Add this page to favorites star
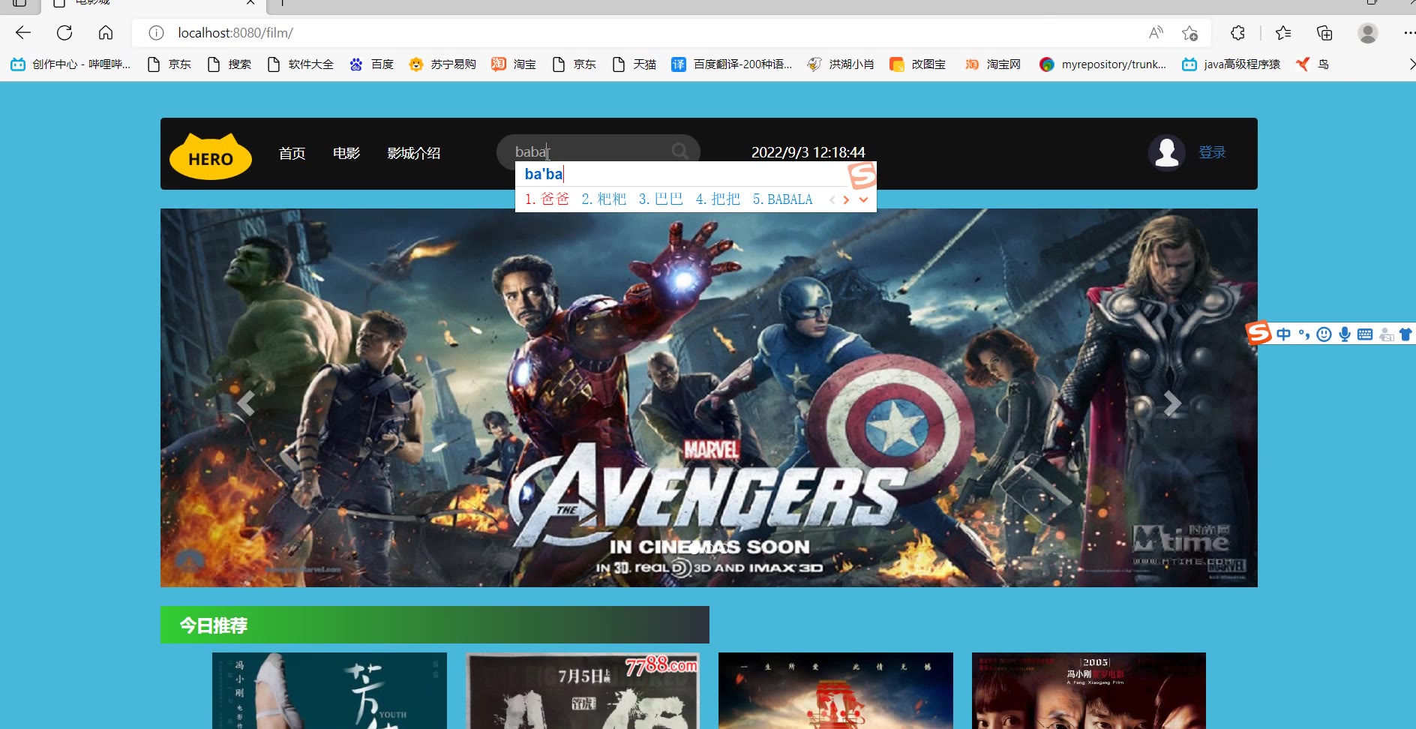Screen dimensions: 1416x729 click(1189, 33)
